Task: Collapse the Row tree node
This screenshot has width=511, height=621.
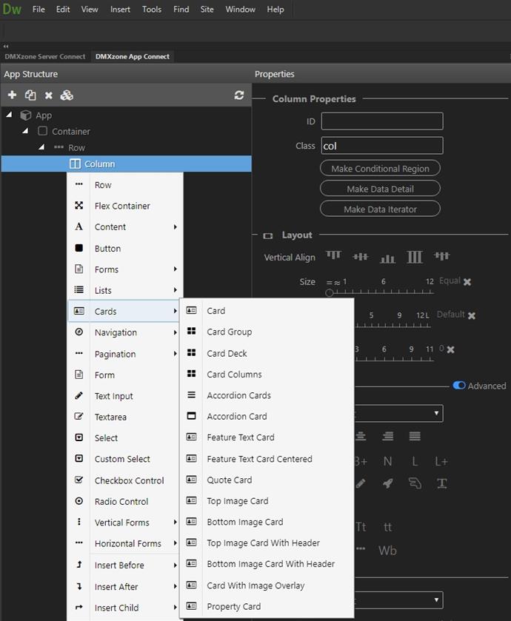Action: pos(41,147)
